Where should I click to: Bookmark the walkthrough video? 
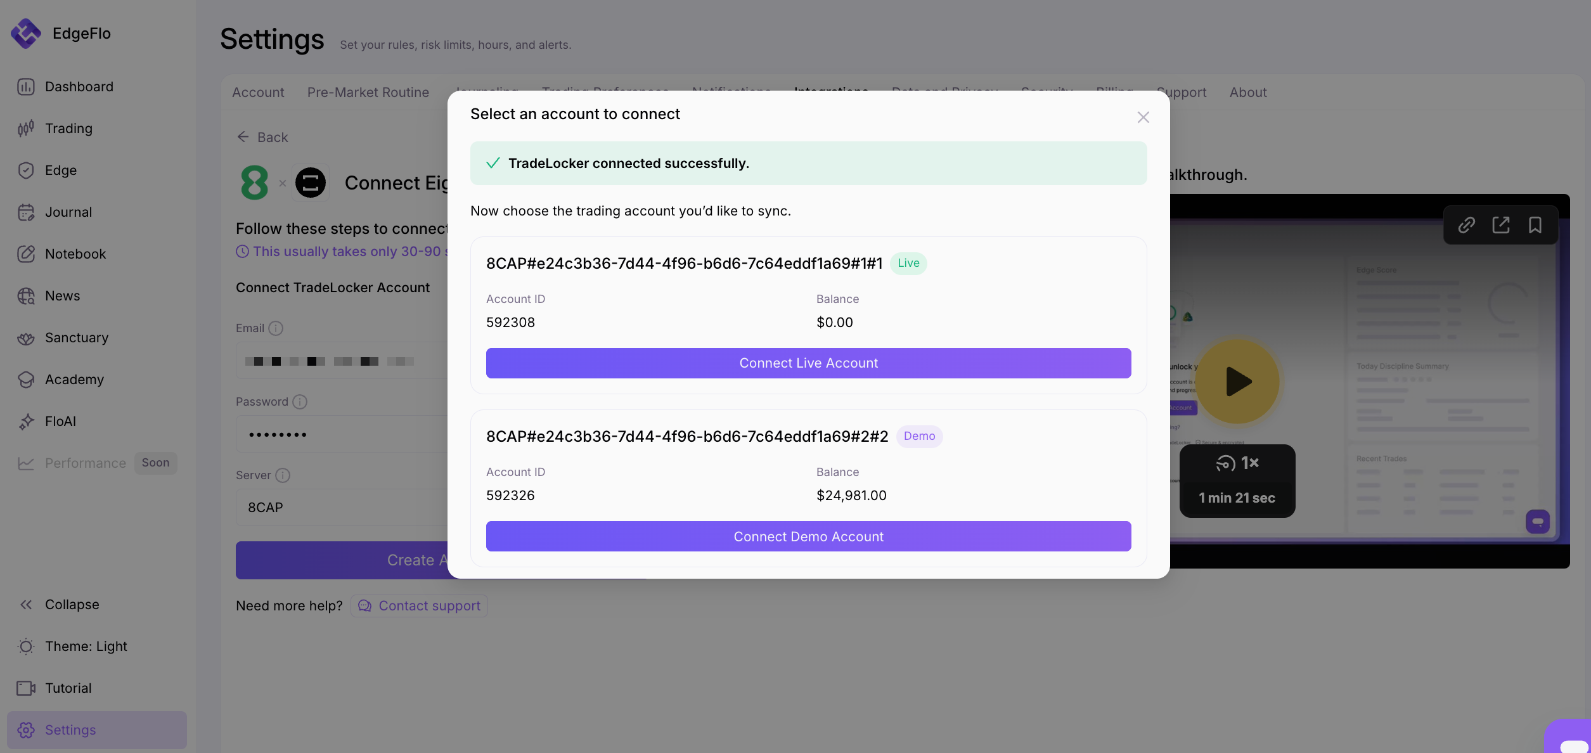coord(1535,225)
